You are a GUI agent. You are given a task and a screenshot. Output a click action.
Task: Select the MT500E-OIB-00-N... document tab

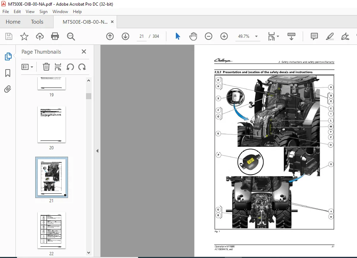tap(85, 22)
